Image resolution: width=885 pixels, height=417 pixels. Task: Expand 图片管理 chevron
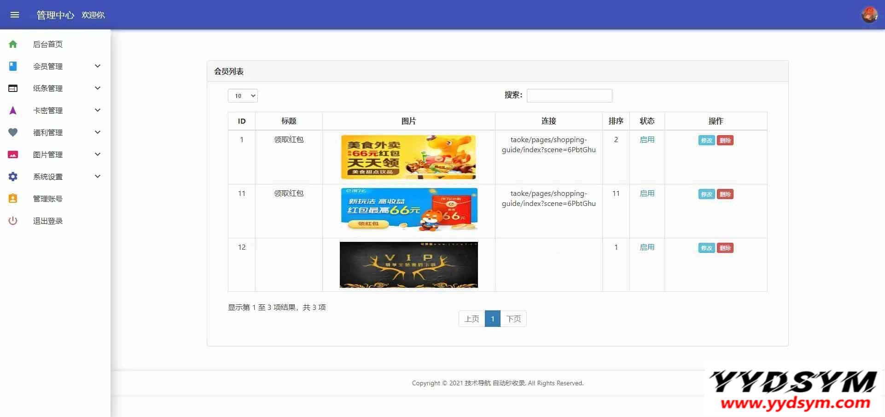coord(98,154)
